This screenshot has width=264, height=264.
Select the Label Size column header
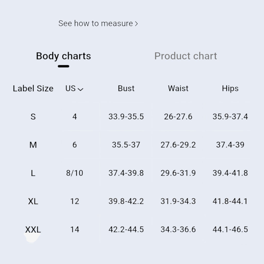tap(33, 88)
